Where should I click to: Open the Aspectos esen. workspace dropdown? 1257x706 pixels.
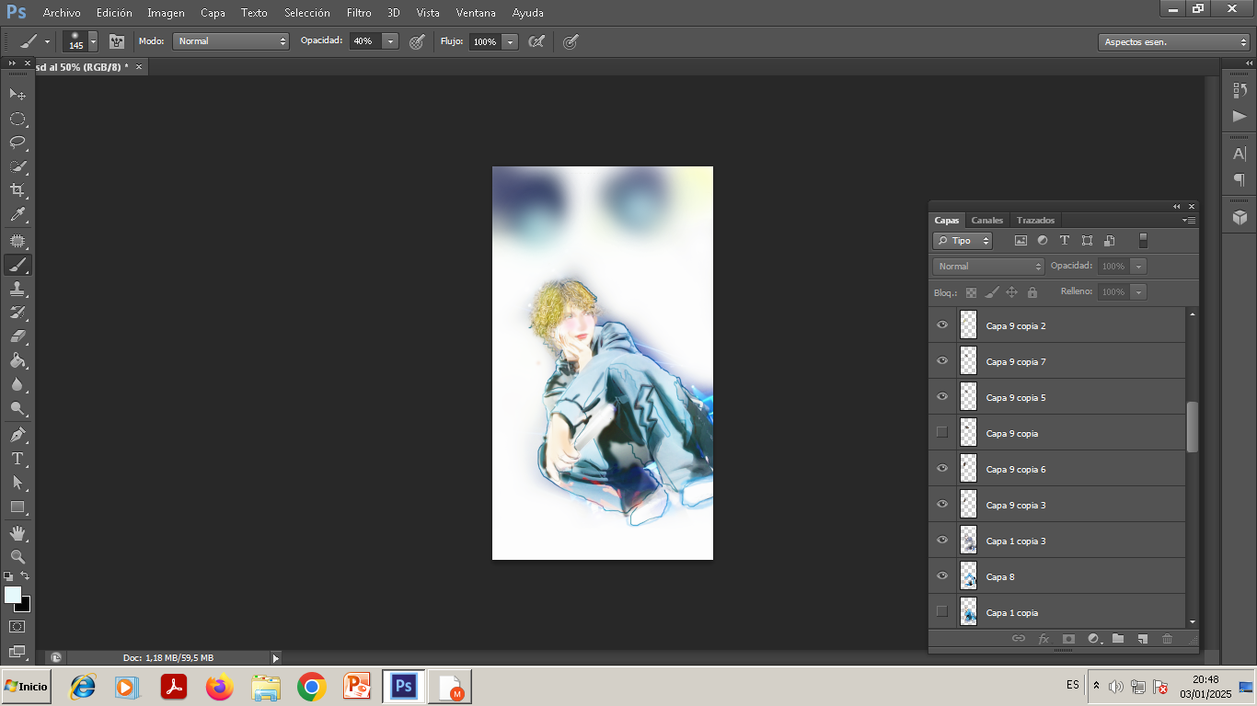(x=1174, y=42)
